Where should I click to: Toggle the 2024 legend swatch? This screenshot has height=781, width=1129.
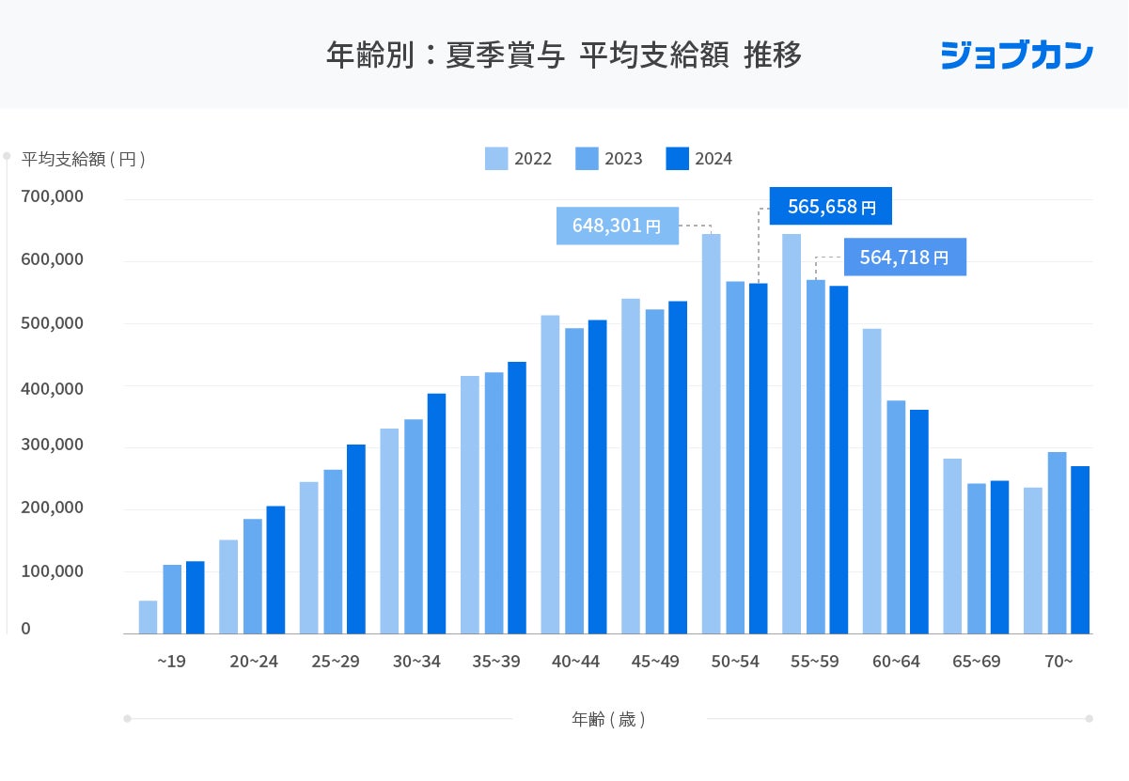pyautogui.click(x=677, y=159)
